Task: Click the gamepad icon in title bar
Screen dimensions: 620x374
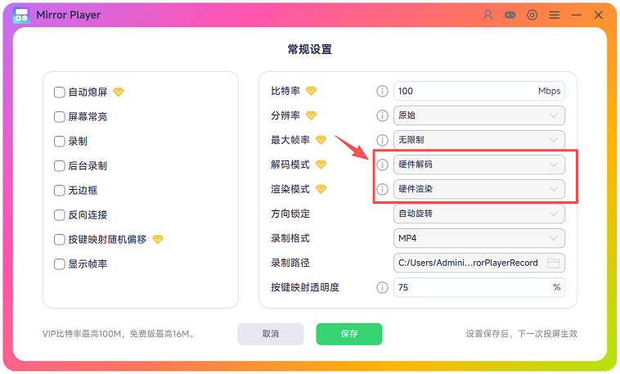Action: pyautogui.click(x=510, y=15)
